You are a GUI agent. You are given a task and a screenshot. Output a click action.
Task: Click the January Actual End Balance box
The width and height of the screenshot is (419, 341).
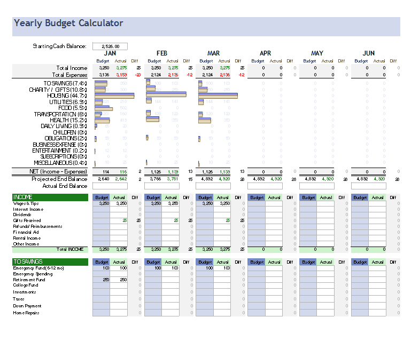(110, 186)
